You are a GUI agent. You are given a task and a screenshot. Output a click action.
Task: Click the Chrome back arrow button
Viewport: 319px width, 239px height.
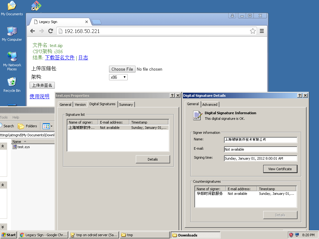point(32,31)
